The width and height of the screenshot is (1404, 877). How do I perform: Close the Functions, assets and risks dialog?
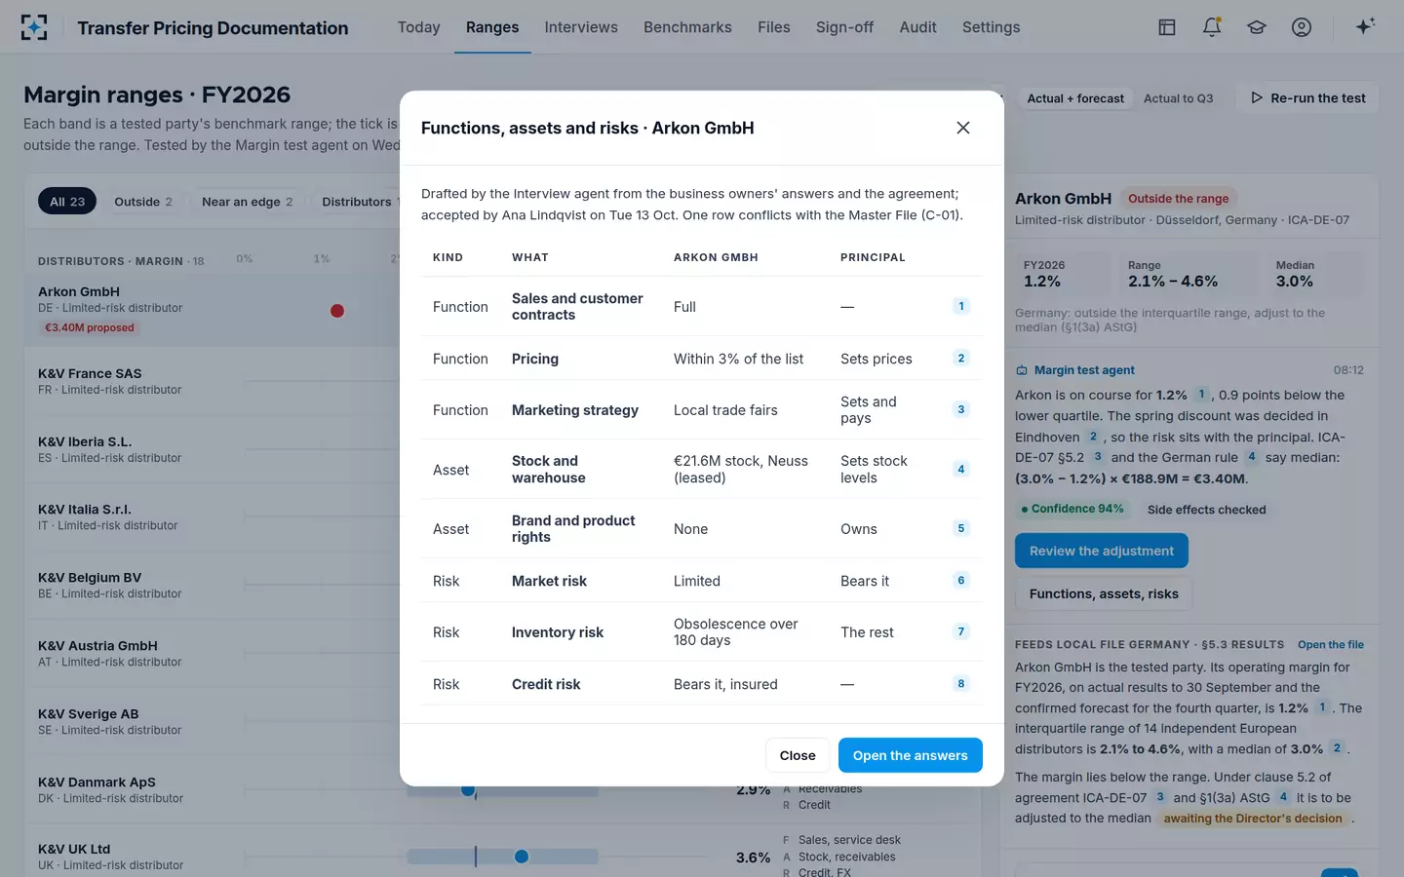(963, 128)
